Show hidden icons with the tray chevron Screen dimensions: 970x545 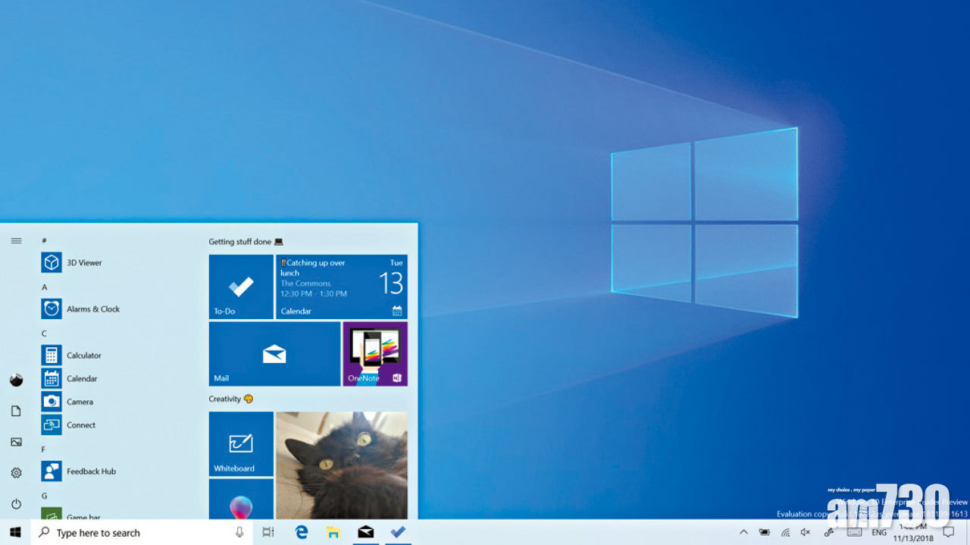pyautogui.click(x=744, y=532)
